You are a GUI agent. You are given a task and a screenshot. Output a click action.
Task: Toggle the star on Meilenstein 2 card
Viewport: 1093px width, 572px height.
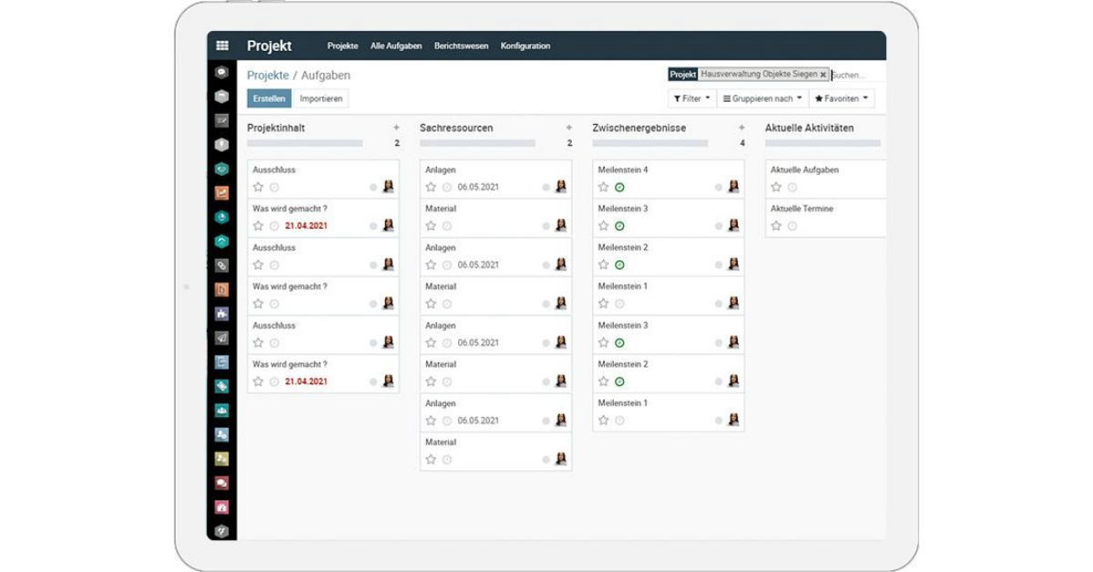coord(601,265)
